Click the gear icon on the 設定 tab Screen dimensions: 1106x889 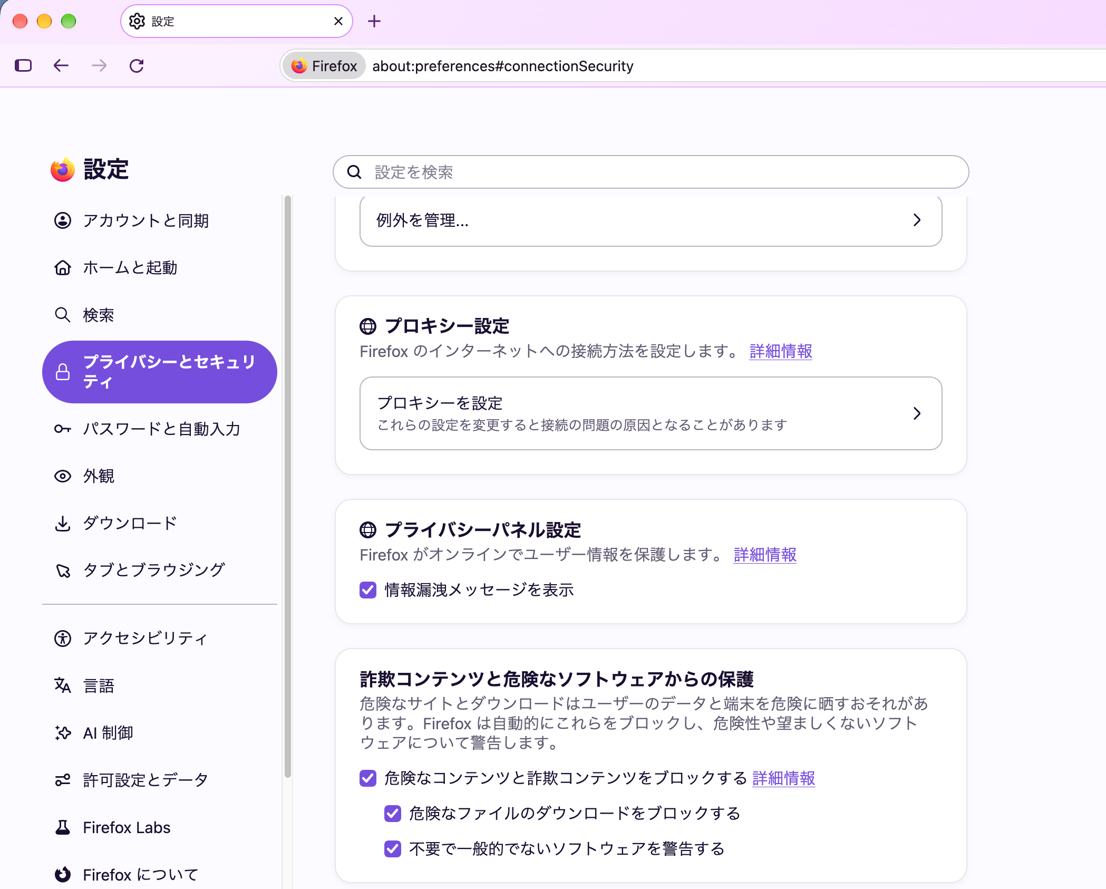pyautogui.click(x=137, y=21)
